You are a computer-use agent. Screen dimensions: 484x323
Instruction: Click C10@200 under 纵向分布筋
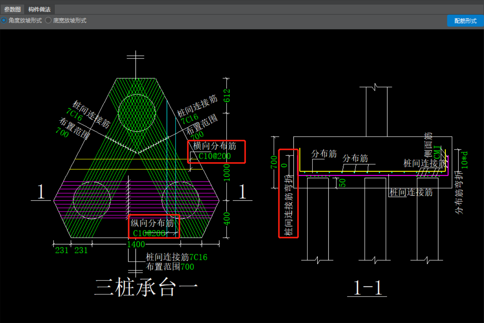click(149, 233)
